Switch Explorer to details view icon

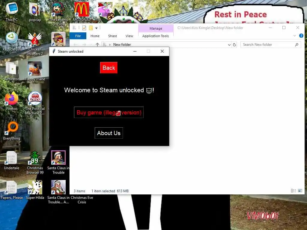(x=293, y=190)
